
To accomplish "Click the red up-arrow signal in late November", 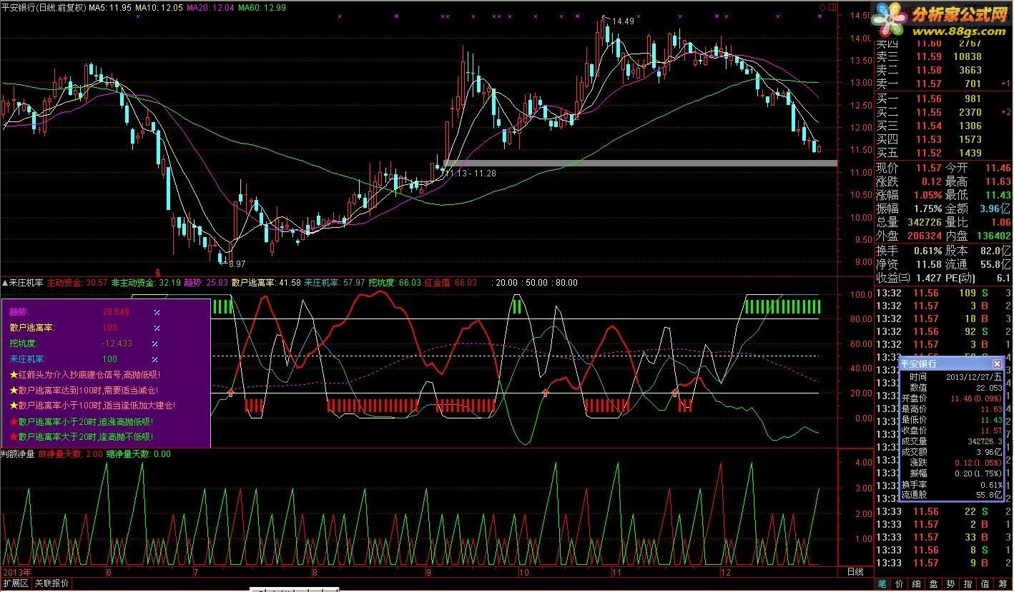I will point(674,391).
